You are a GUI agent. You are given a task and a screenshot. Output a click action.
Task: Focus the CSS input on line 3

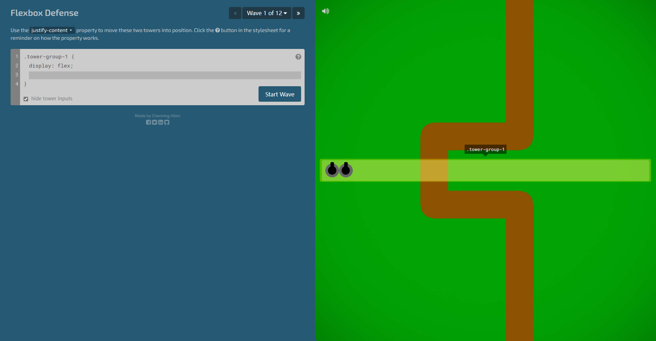pyautogui.click(x=165, y=75)
